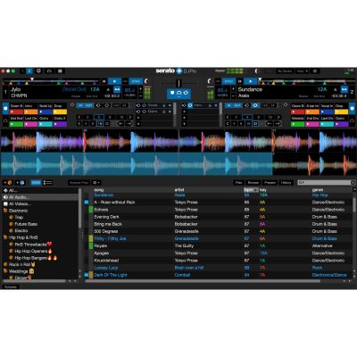Nudge deck 1 pitch down with minus
Image resolution: width=357 pixels, height=357 pixels.
tap(141, 95)
